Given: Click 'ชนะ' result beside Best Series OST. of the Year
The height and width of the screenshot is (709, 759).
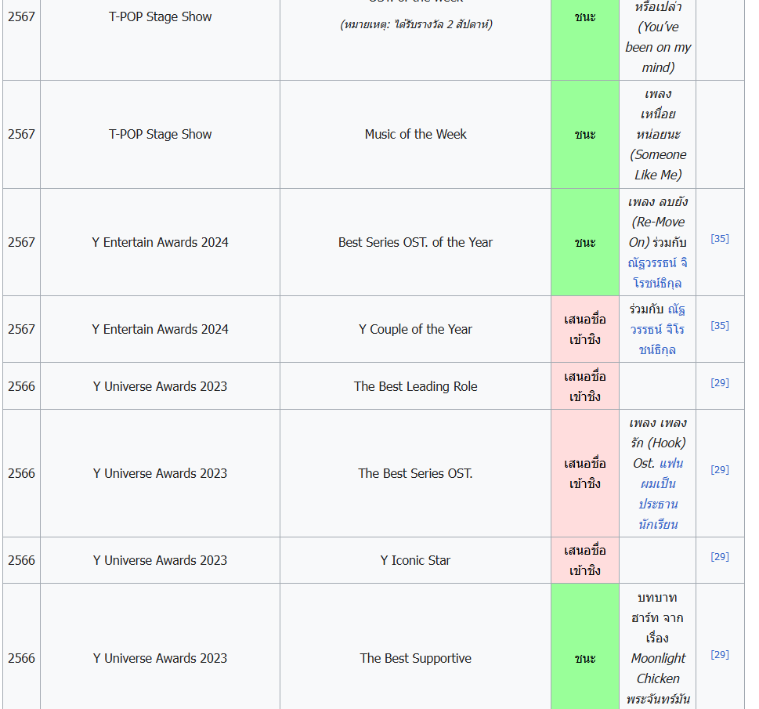Looking at the screenshot, I should [x=585, y=242].
